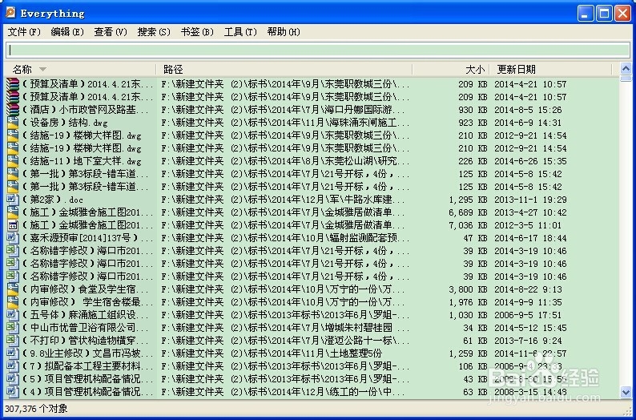Screen dimensions: 636x420
Task: Open the 编辑(E) menu
Action: pyautogui.click(x=67, y=31)
